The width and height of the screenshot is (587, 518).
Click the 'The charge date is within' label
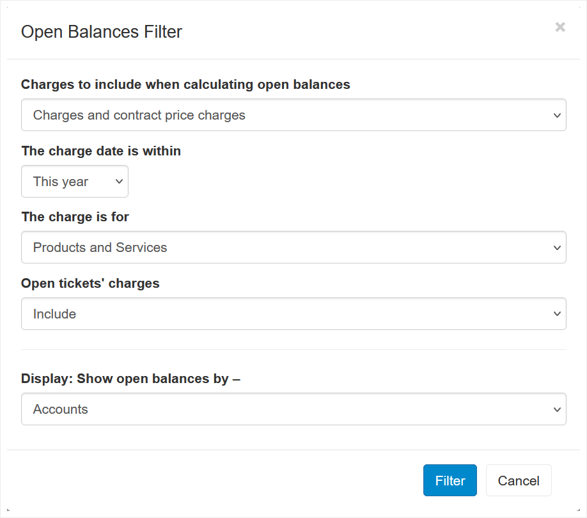[x=101, y=151]
